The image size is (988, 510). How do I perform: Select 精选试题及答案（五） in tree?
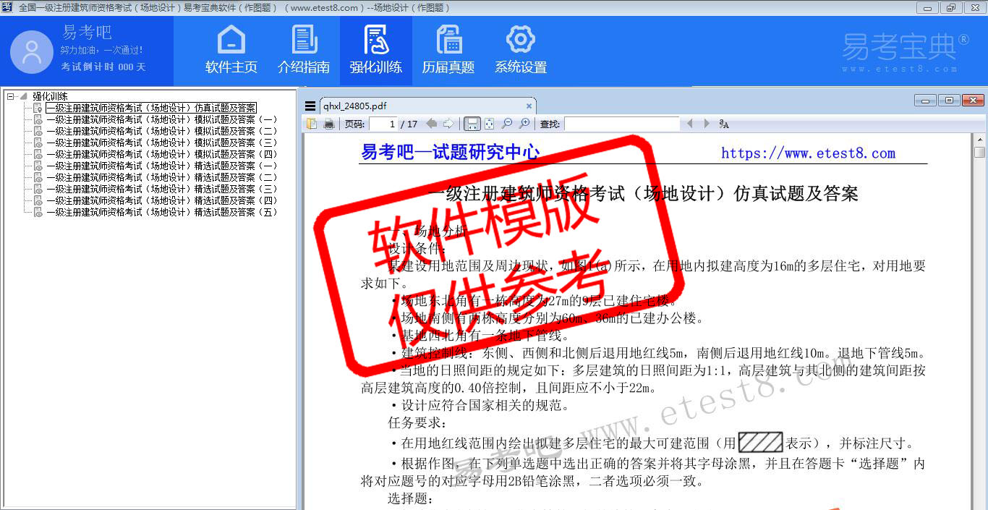point(161,212)
